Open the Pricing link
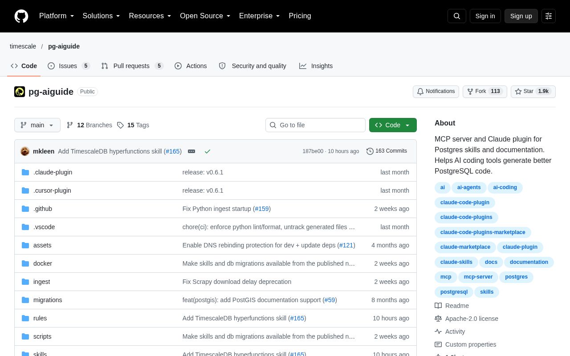The height and width of the screenshot is (356, 570). [300, 16]
